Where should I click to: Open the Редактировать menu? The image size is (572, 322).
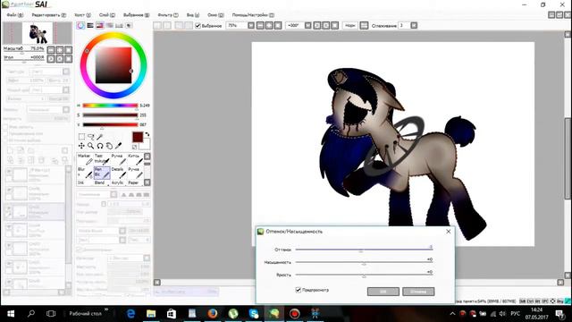[x=49, y=15]
